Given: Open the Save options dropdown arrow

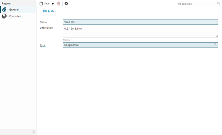Looking at the screenshot, I should coord(53,4).
